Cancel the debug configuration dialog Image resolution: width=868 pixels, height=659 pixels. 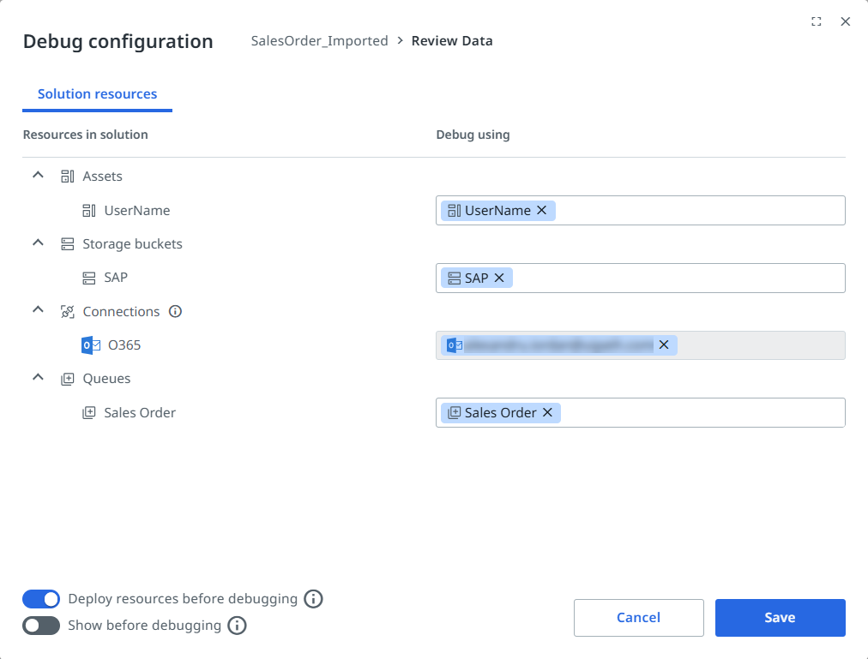tap(638, 618)
